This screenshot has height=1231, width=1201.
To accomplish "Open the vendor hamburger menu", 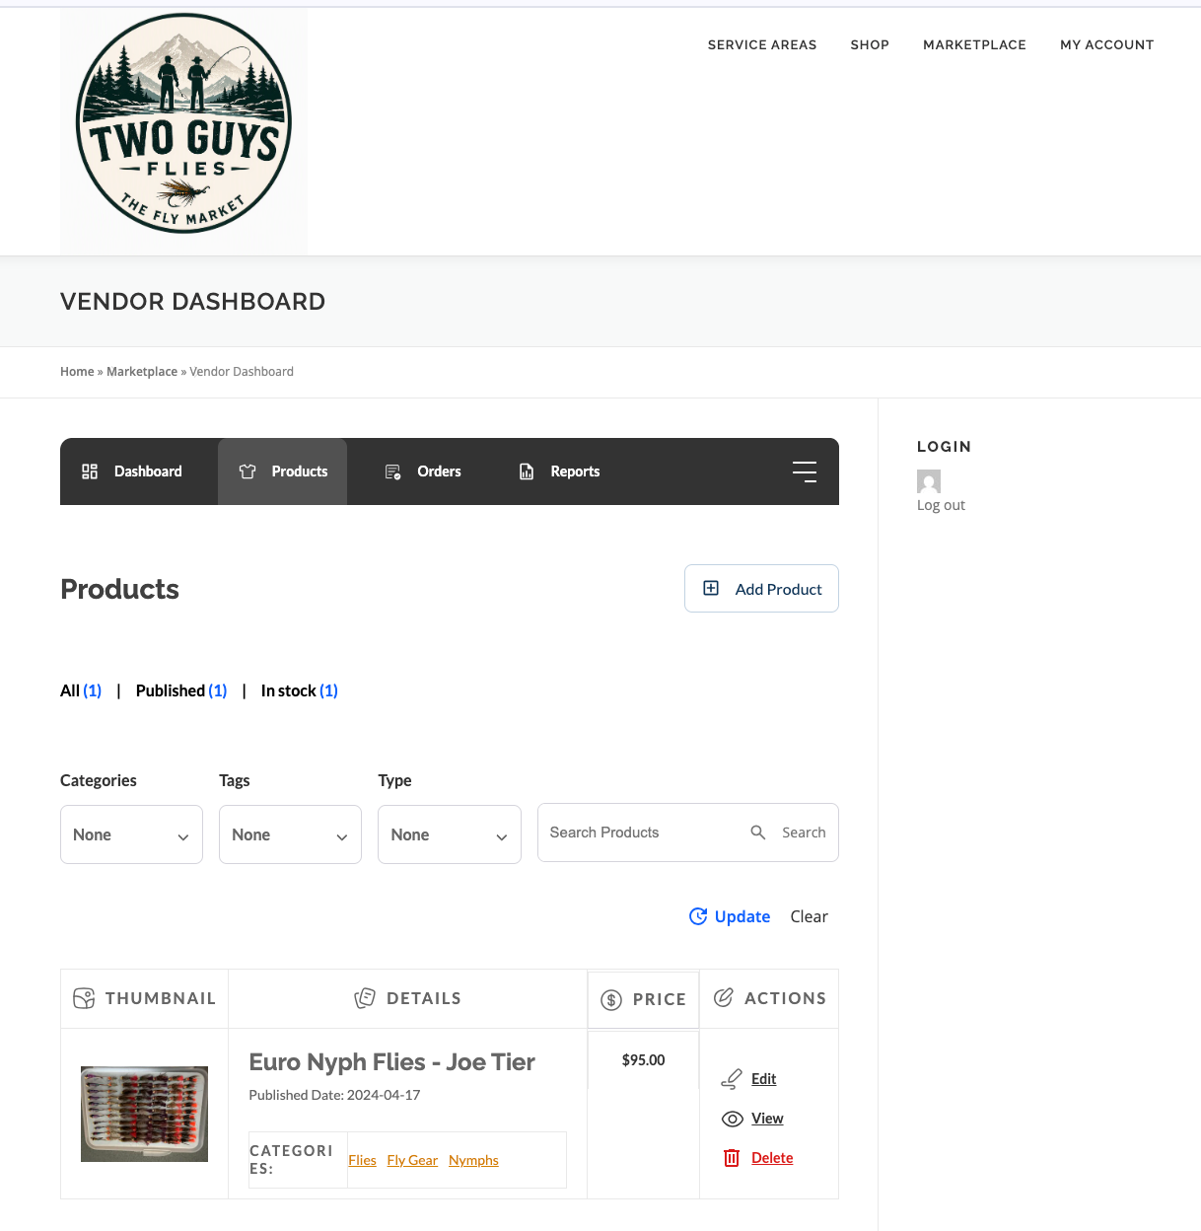I will (x=805, y=471).
